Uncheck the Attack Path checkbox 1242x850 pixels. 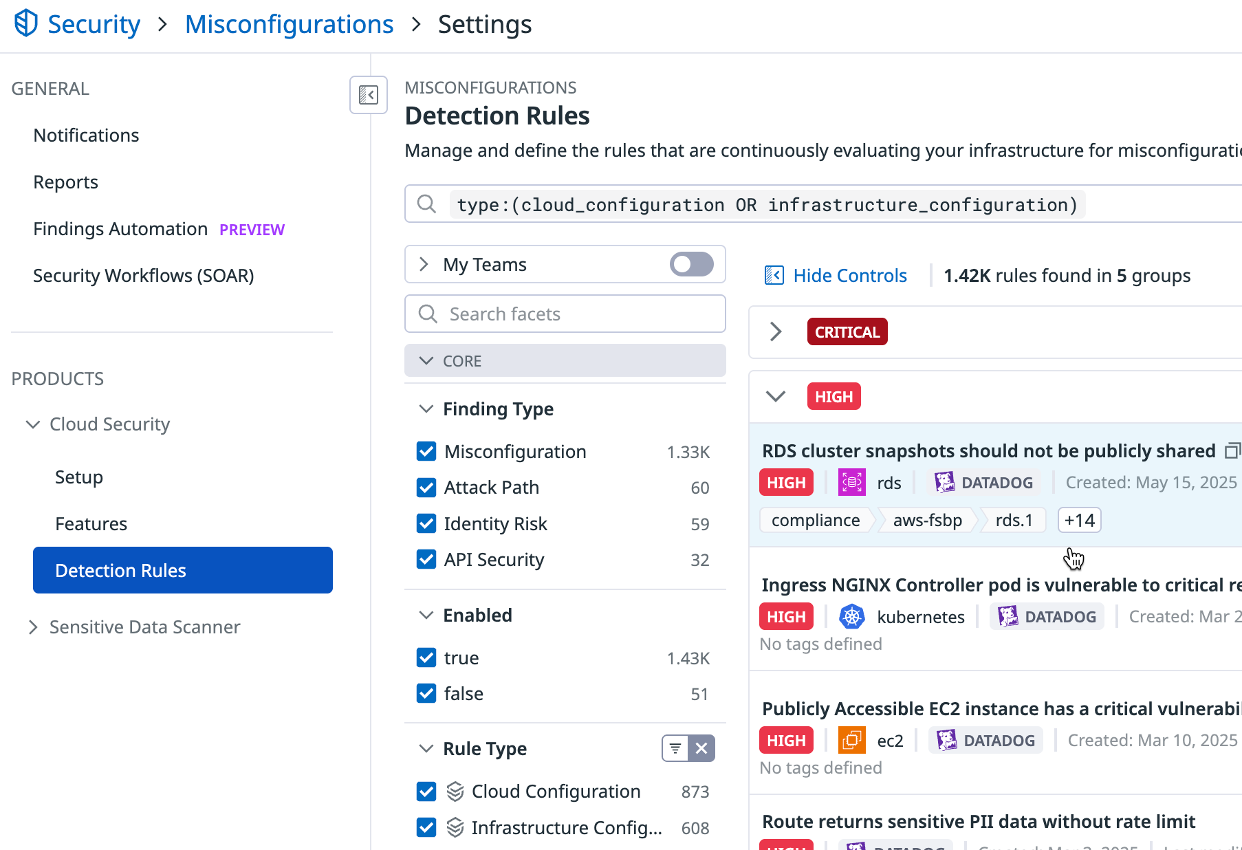point(426,487)
